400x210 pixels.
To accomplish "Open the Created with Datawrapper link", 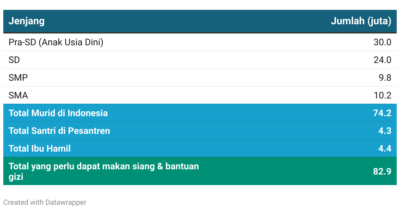I will (x=45, y=202).
